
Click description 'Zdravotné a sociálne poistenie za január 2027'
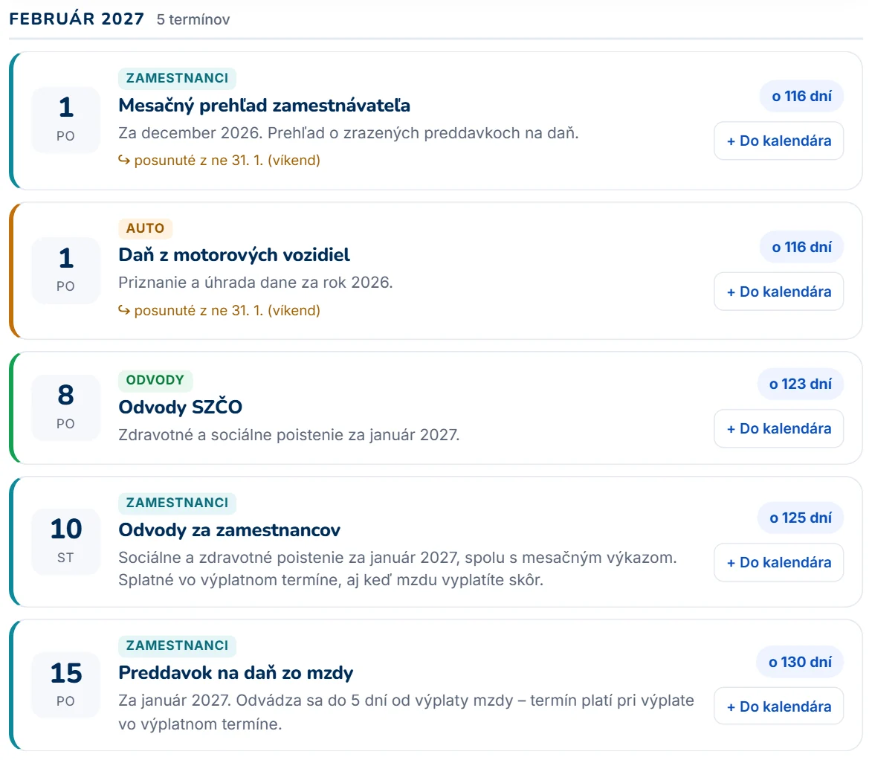click(288, 434)
